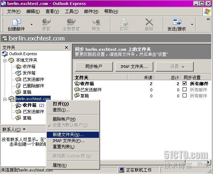Choose Properties (属性) in the context menu
The width and height of the screenshot is (213, 174).
point(73,165)
